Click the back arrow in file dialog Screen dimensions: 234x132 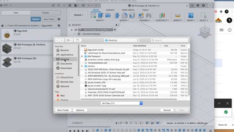[57, 40]
